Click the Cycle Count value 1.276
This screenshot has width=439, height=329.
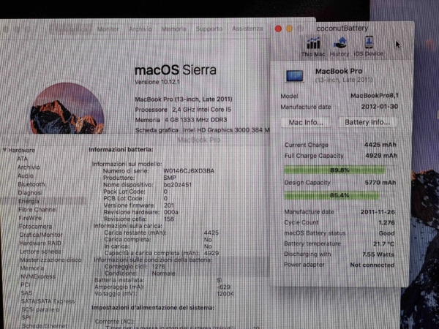pos(386,223)
